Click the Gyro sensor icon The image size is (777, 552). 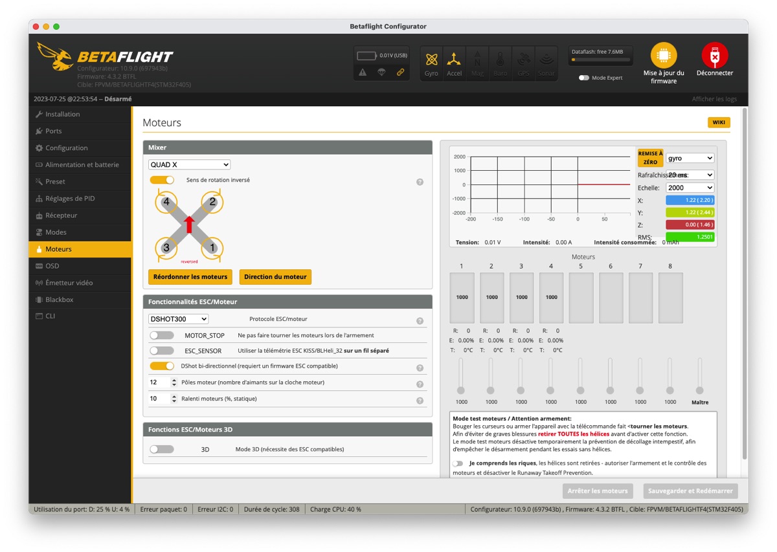tap(431, 63)
